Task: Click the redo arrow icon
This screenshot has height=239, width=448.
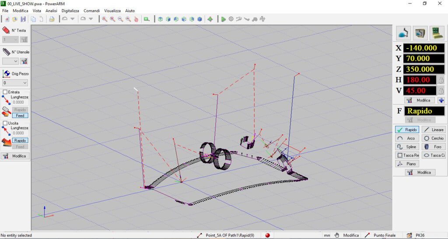Action: pyautogui.click(x=83, y=19)
